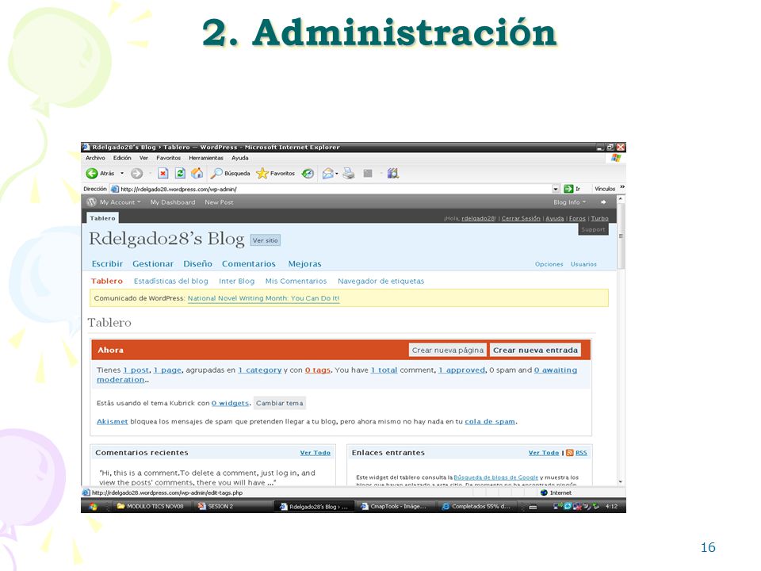Open the Akismet link
The width and height of the screenshot is (761, 571).
click(112, 421)
